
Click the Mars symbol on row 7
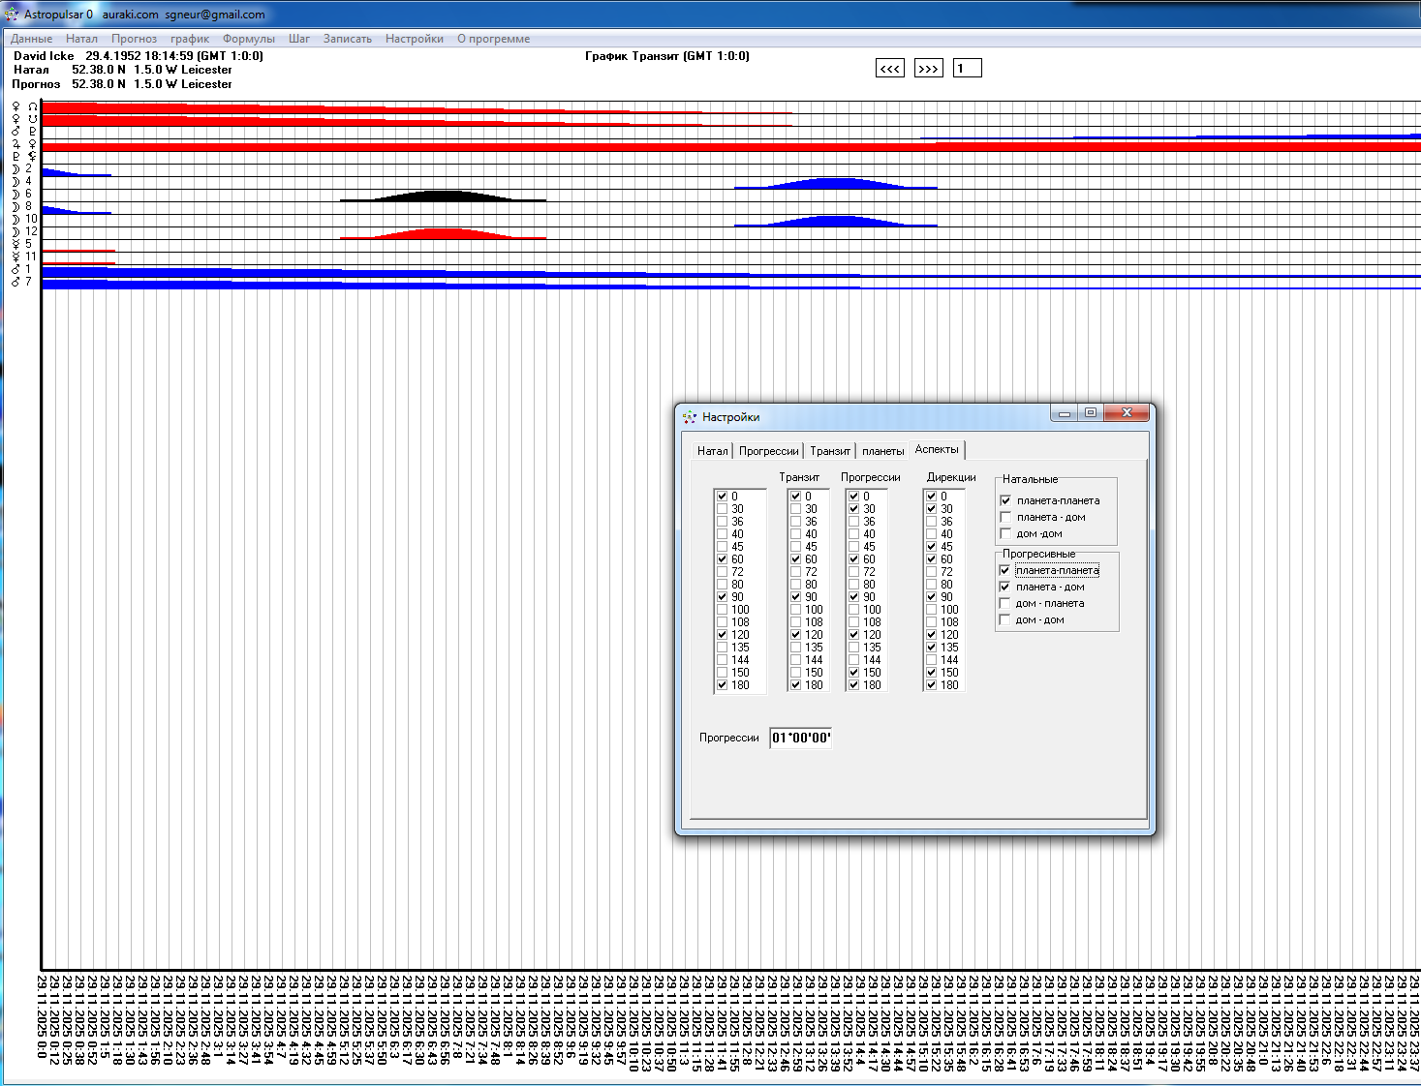tap(16, 282)
